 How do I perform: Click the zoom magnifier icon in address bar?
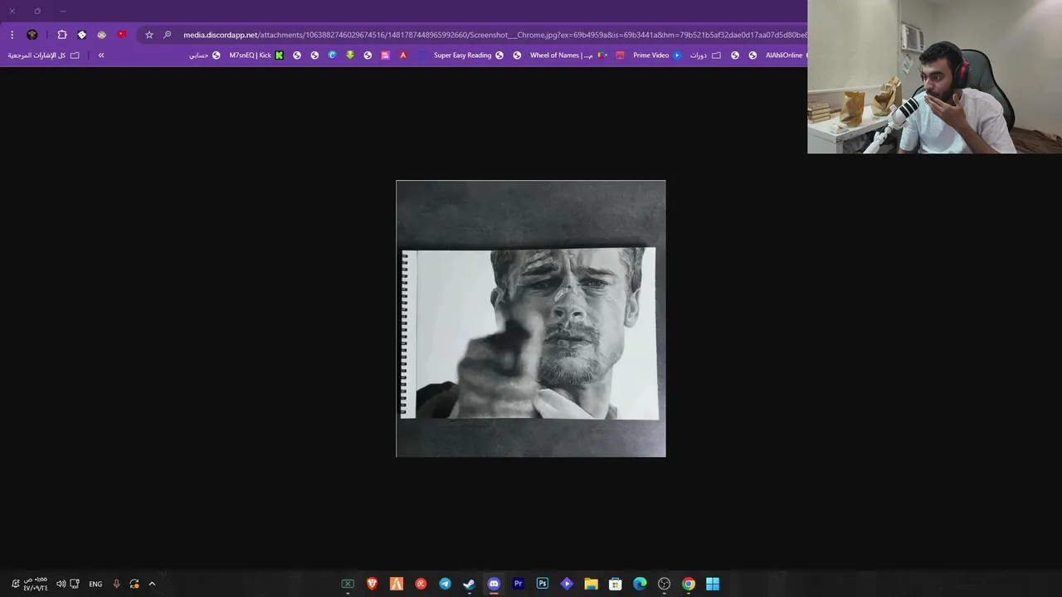(167, 35)
